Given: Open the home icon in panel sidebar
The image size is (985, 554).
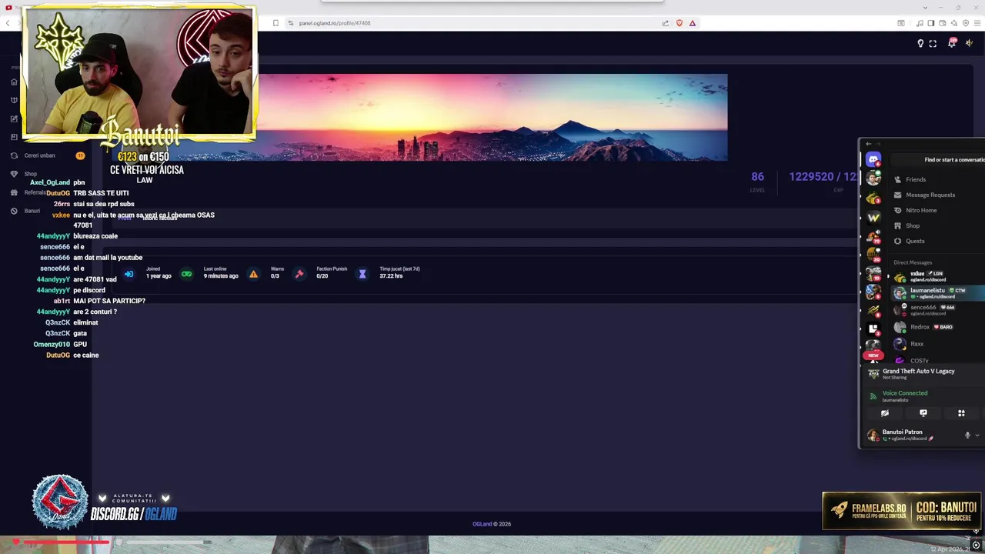Looking at the screenshot, I should (14, 82).
